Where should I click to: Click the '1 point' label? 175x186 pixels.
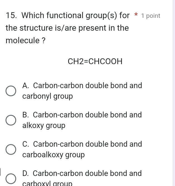[151, 16]
